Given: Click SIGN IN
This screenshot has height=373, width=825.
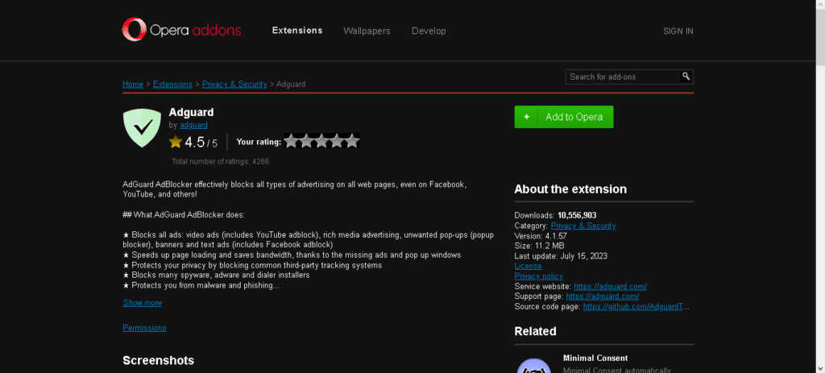Looking at the screenshot, I should [x=678, y=31].
